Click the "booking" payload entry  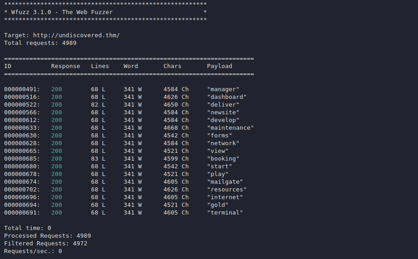point(223,159)
